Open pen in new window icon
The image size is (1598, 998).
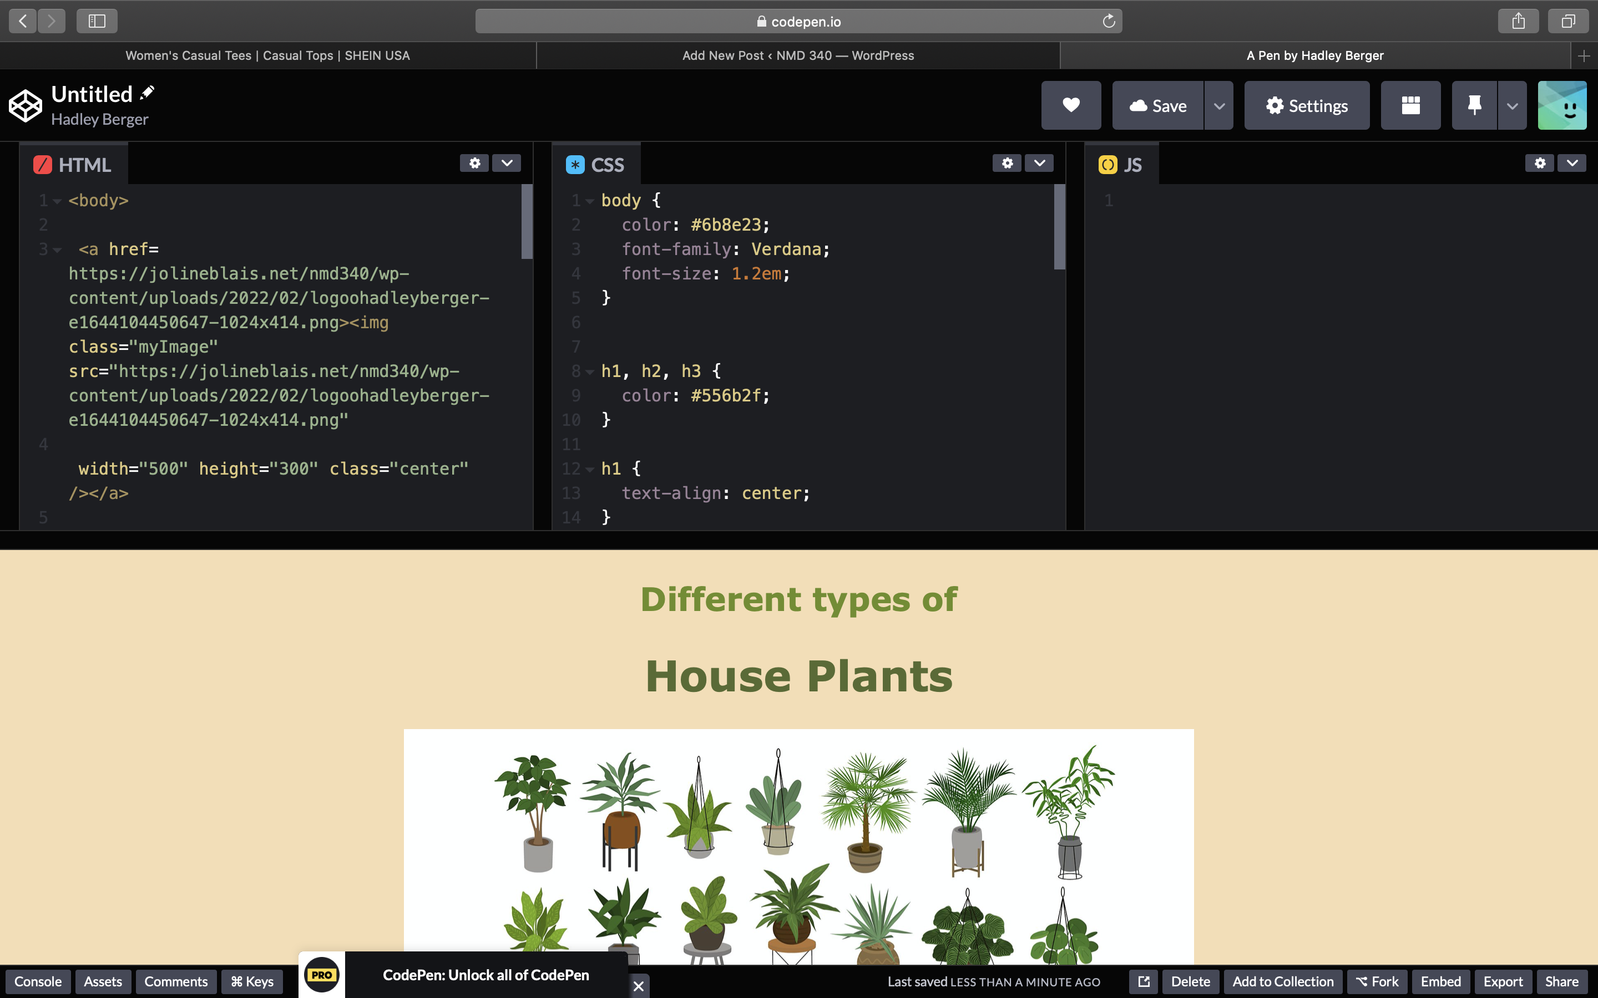point(1144,981)
